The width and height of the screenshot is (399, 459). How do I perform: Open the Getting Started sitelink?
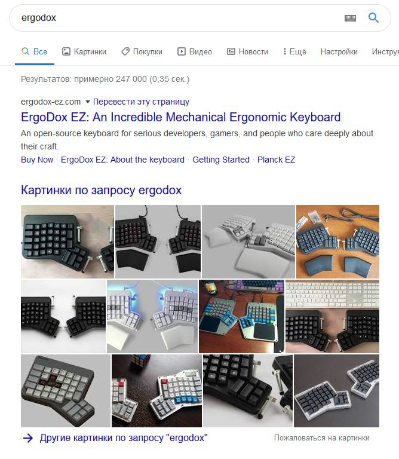point(221,160)
